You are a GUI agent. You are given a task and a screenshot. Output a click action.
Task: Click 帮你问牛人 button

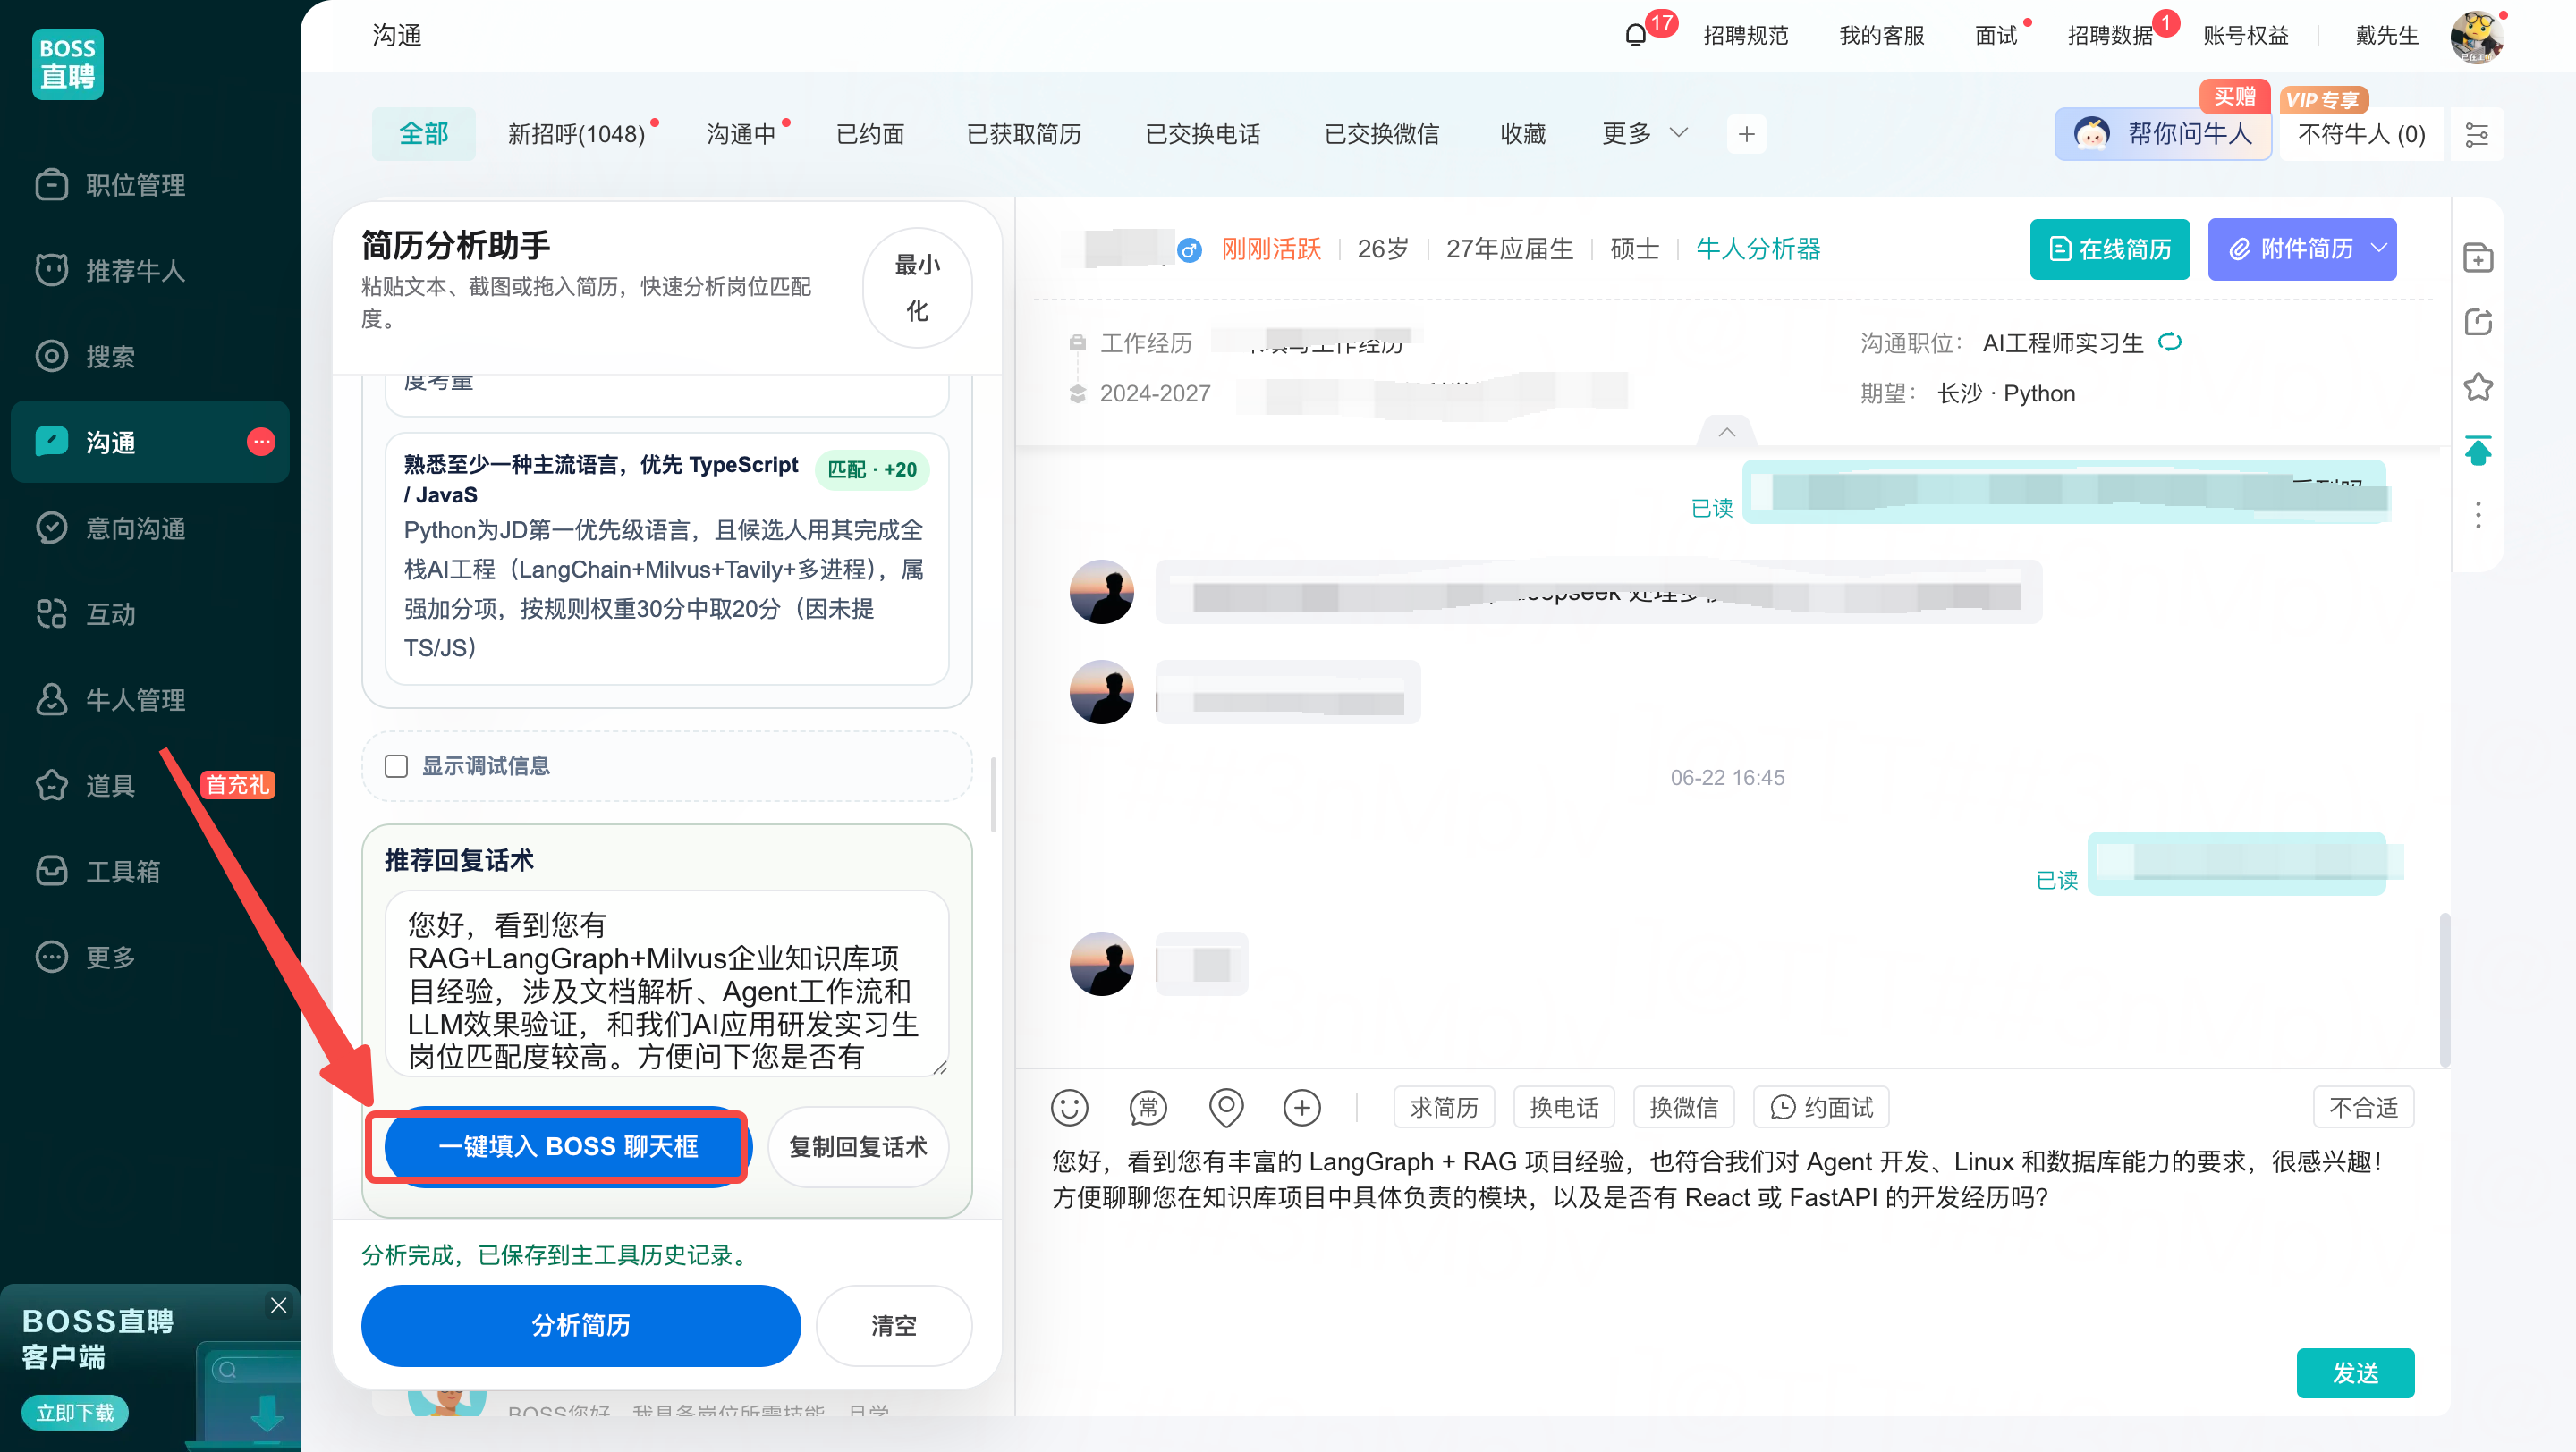click(2163, 134)
